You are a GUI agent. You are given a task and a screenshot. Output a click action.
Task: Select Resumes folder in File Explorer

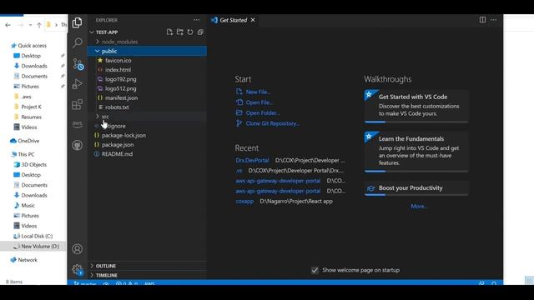tap(32, 117)
